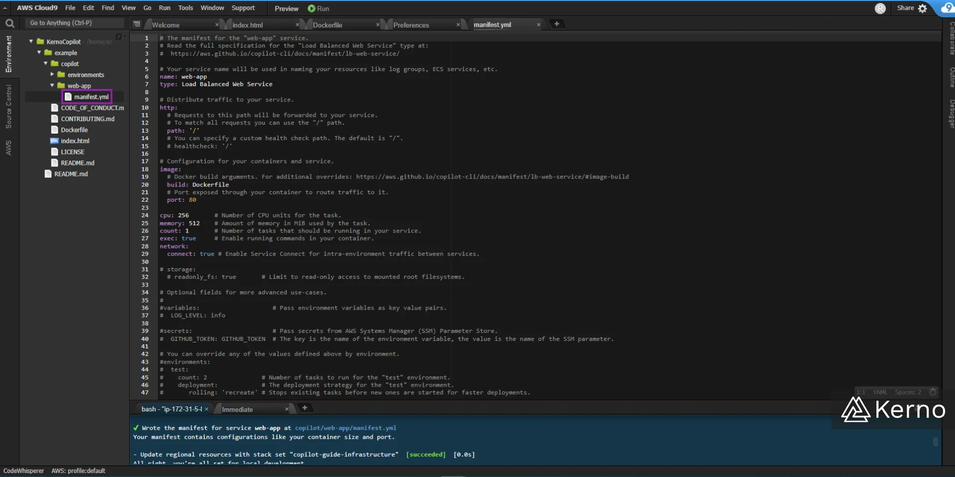The height and width of the screenshot is (477, 955).
Task: Click AWS: profile:default in status bar
Action: pyautogui.click(x=78, y=471)
